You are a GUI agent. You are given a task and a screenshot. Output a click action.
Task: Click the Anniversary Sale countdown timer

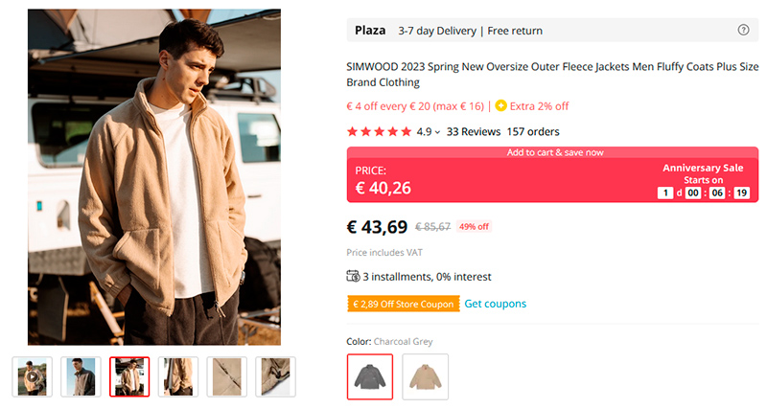(704, 193)
